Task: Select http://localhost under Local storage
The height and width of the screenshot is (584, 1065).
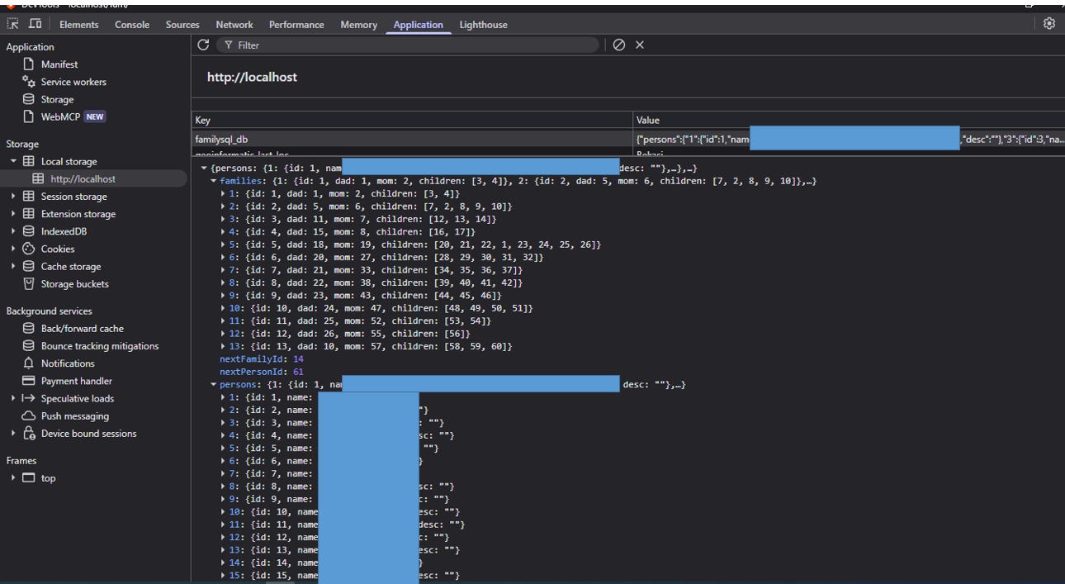Action: click(x=83, y=178)
